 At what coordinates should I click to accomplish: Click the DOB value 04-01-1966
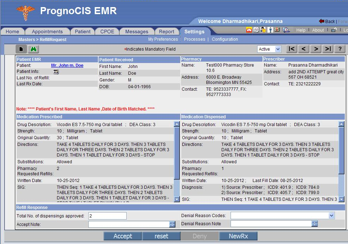pos(139,87)
